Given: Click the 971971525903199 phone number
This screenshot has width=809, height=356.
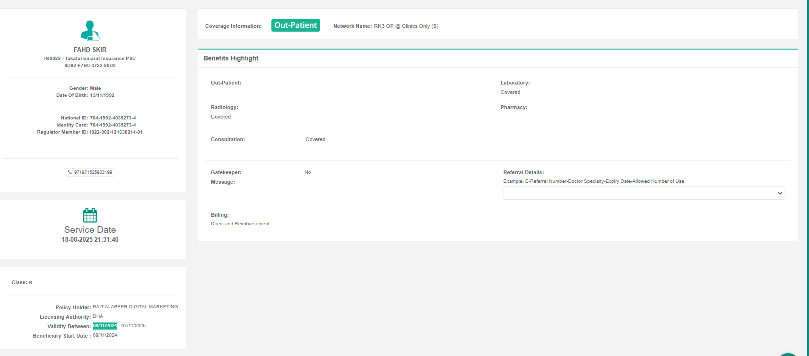Looking at the screenshot, I should pos(93,172).
